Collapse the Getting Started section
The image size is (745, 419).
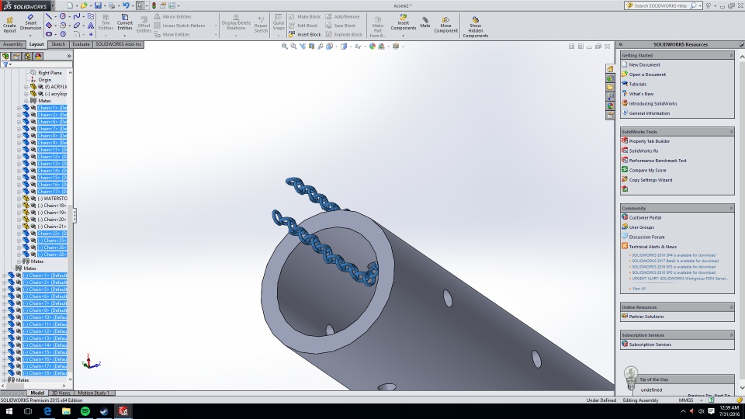coord(731,56)
